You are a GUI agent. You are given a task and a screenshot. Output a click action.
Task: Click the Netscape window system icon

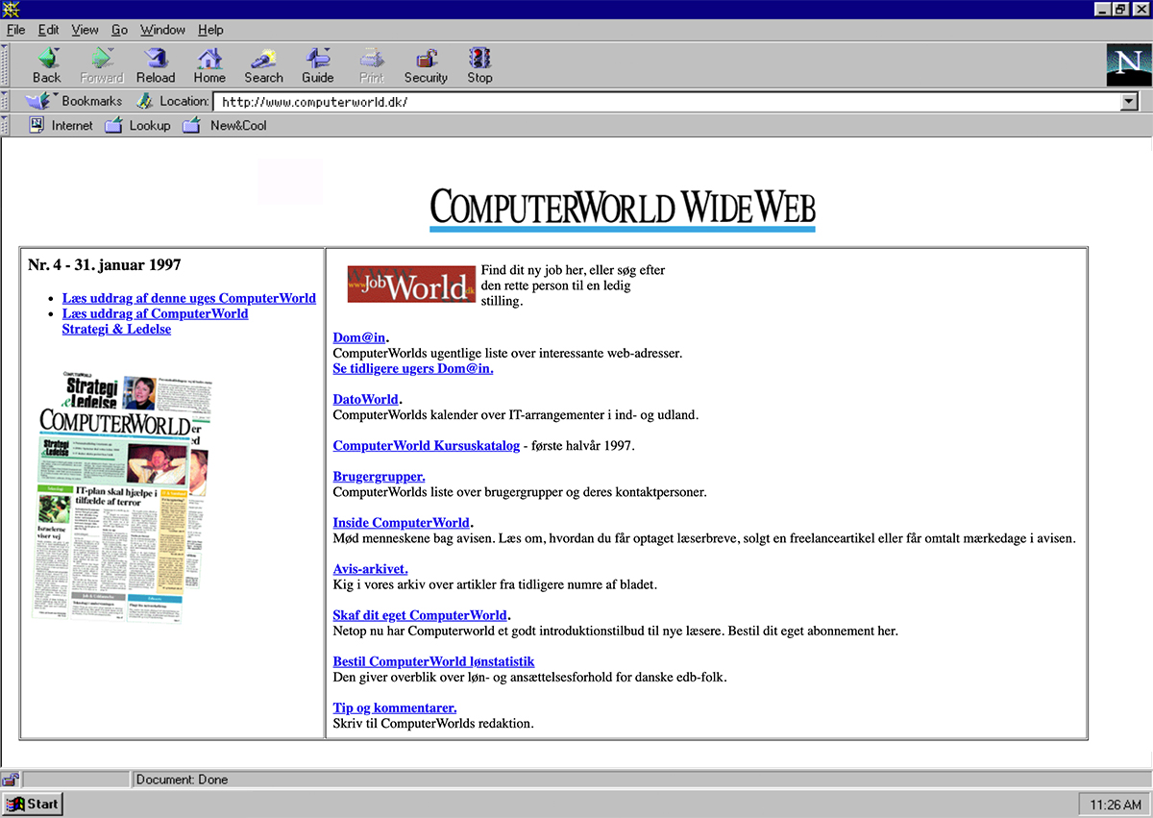[x=11, y=9]
